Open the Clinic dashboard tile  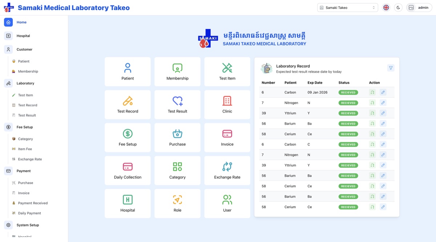[x=227, y=105]
